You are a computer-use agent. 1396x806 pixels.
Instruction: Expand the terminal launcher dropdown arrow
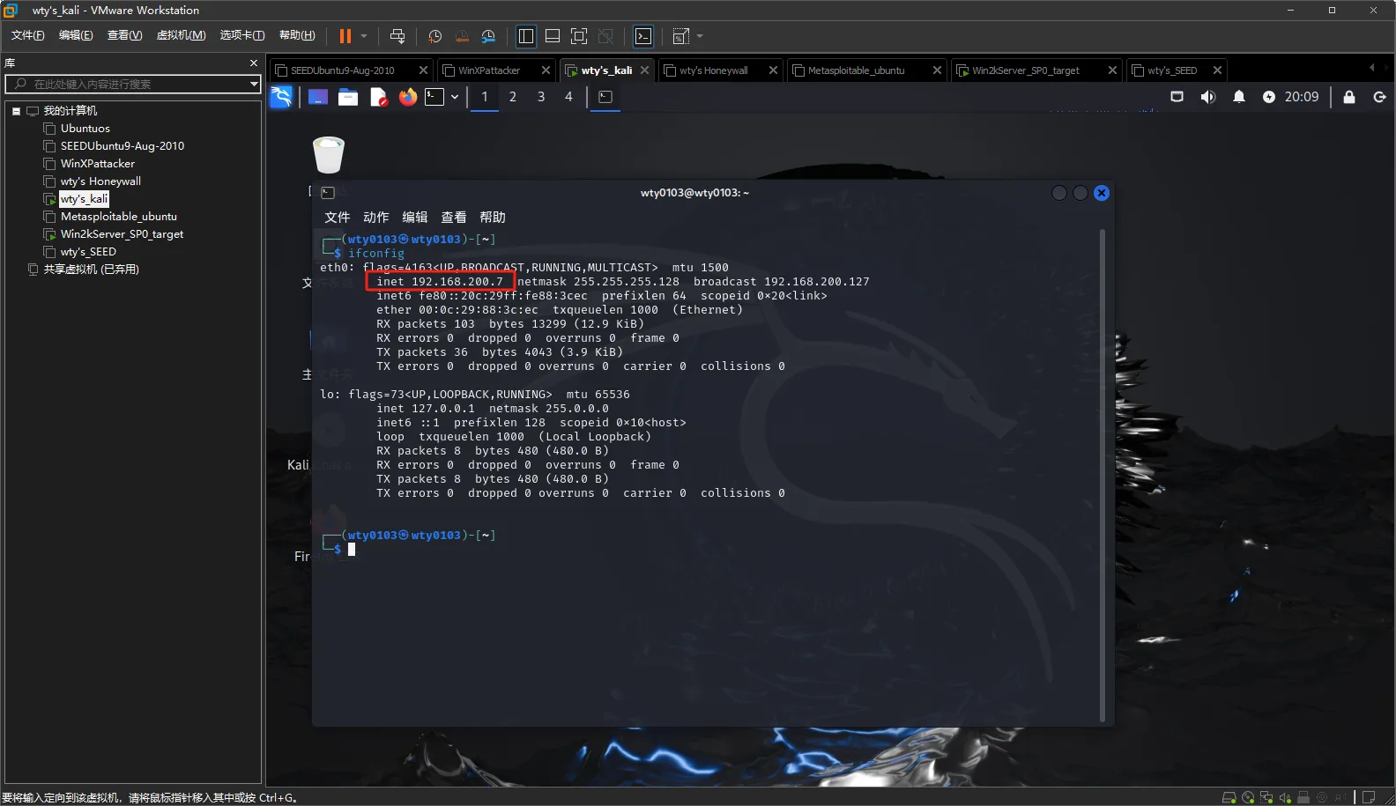[x=455, y=97]
